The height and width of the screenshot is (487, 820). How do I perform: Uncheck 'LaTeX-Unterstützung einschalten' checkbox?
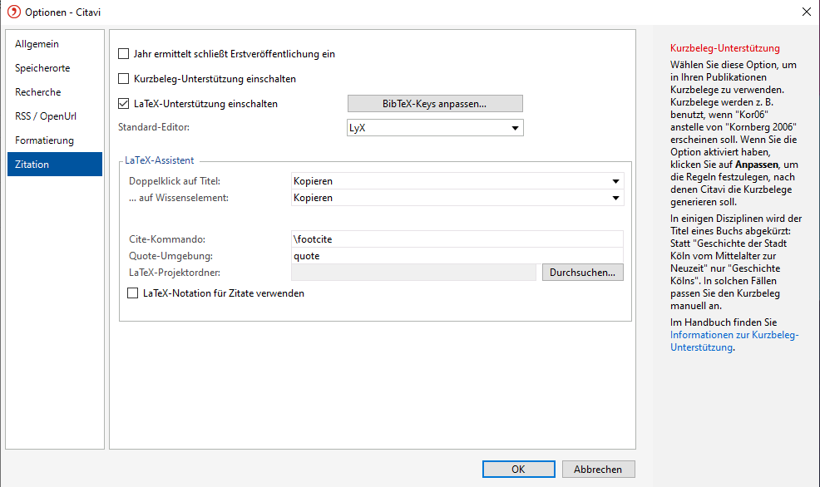[123, 103]
